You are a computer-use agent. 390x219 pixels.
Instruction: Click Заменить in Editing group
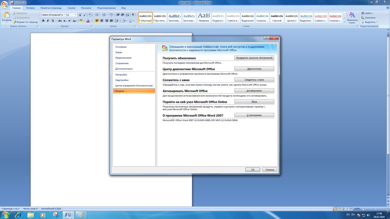click(368, 18)
